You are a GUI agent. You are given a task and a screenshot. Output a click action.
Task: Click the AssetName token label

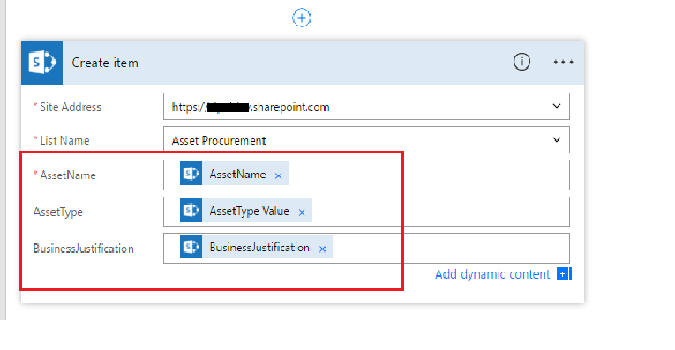coord(237,175)
